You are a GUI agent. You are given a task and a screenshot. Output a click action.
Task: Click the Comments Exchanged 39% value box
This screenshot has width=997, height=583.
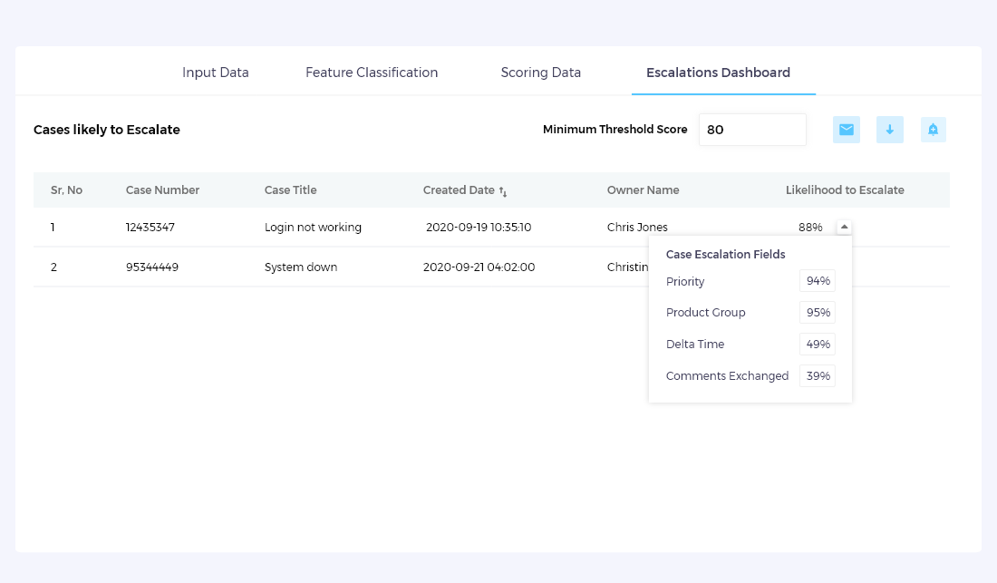[818, 376]
